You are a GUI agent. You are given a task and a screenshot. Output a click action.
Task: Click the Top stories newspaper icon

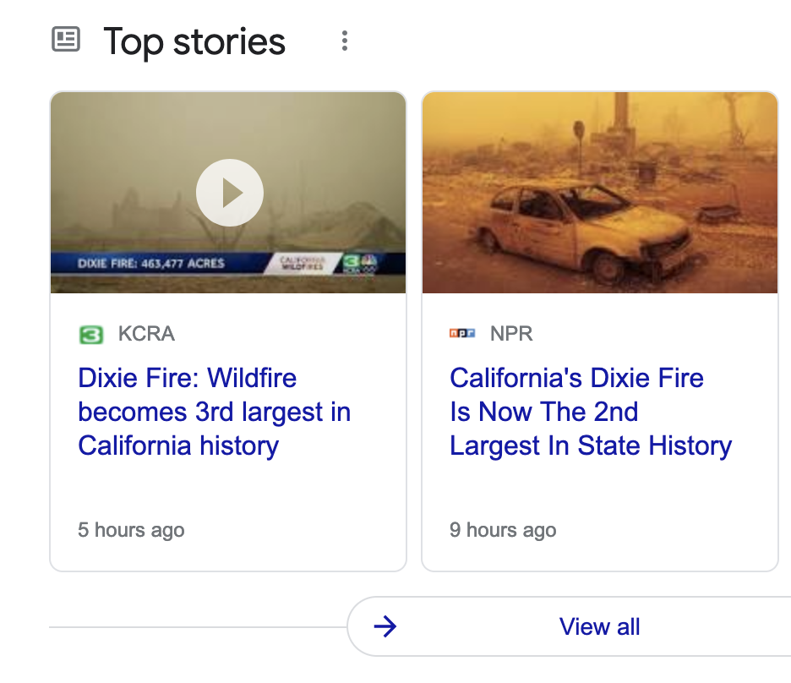(x=66, y=40)
